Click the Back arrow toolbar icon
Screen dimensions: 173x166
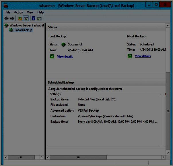pos(6,18)
